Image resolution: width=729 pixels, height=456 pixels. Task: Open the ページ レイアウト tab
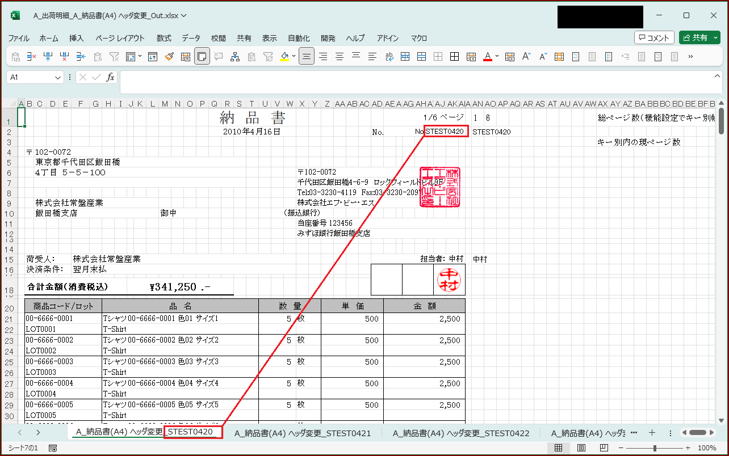[x=120, y=38]
